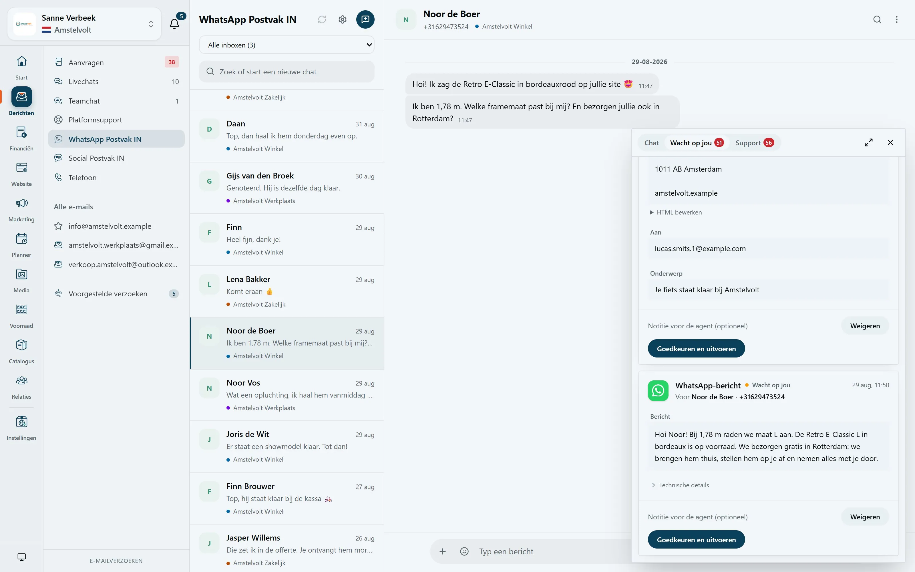Screen dimensions: 915x572
Task: Open Catalogus section
Action: coord(21,352)
